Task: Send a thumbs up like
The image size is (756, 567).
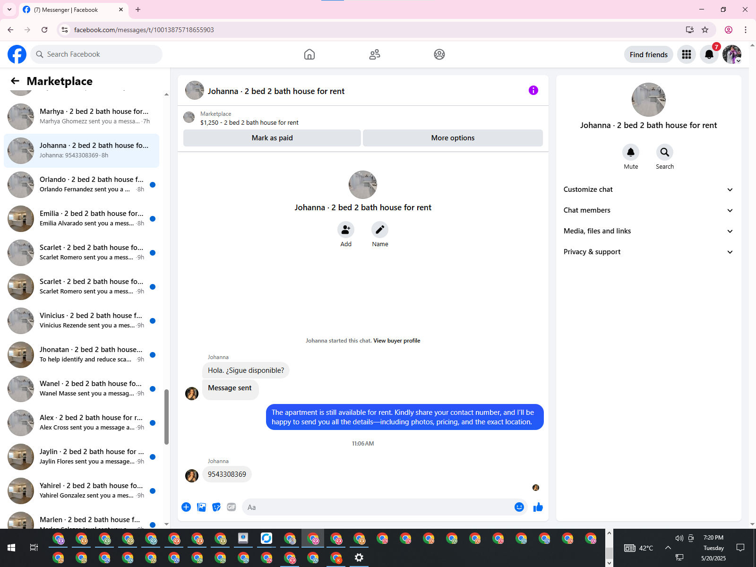Action: [x=538, y=507]
